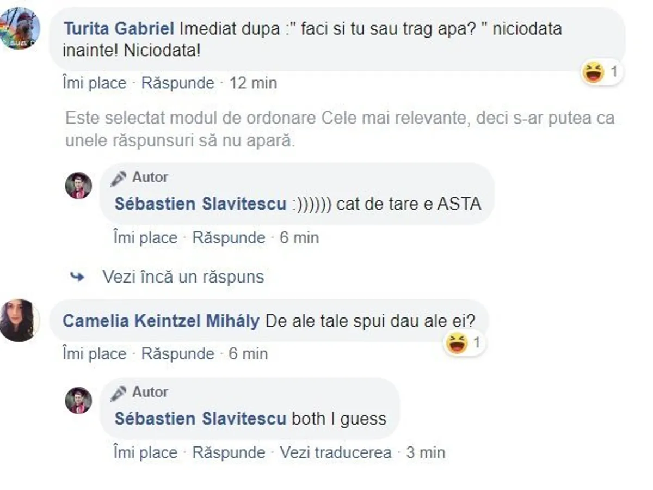The width and height of the screenshot is (653, 490).
Task: Click the laughing reaction on Camelia's comment
Action: coord(457,343)
